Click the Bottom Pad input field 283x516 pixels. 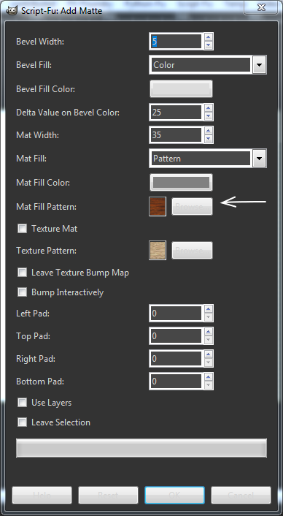pyautogui.click(x=176, y=382)
